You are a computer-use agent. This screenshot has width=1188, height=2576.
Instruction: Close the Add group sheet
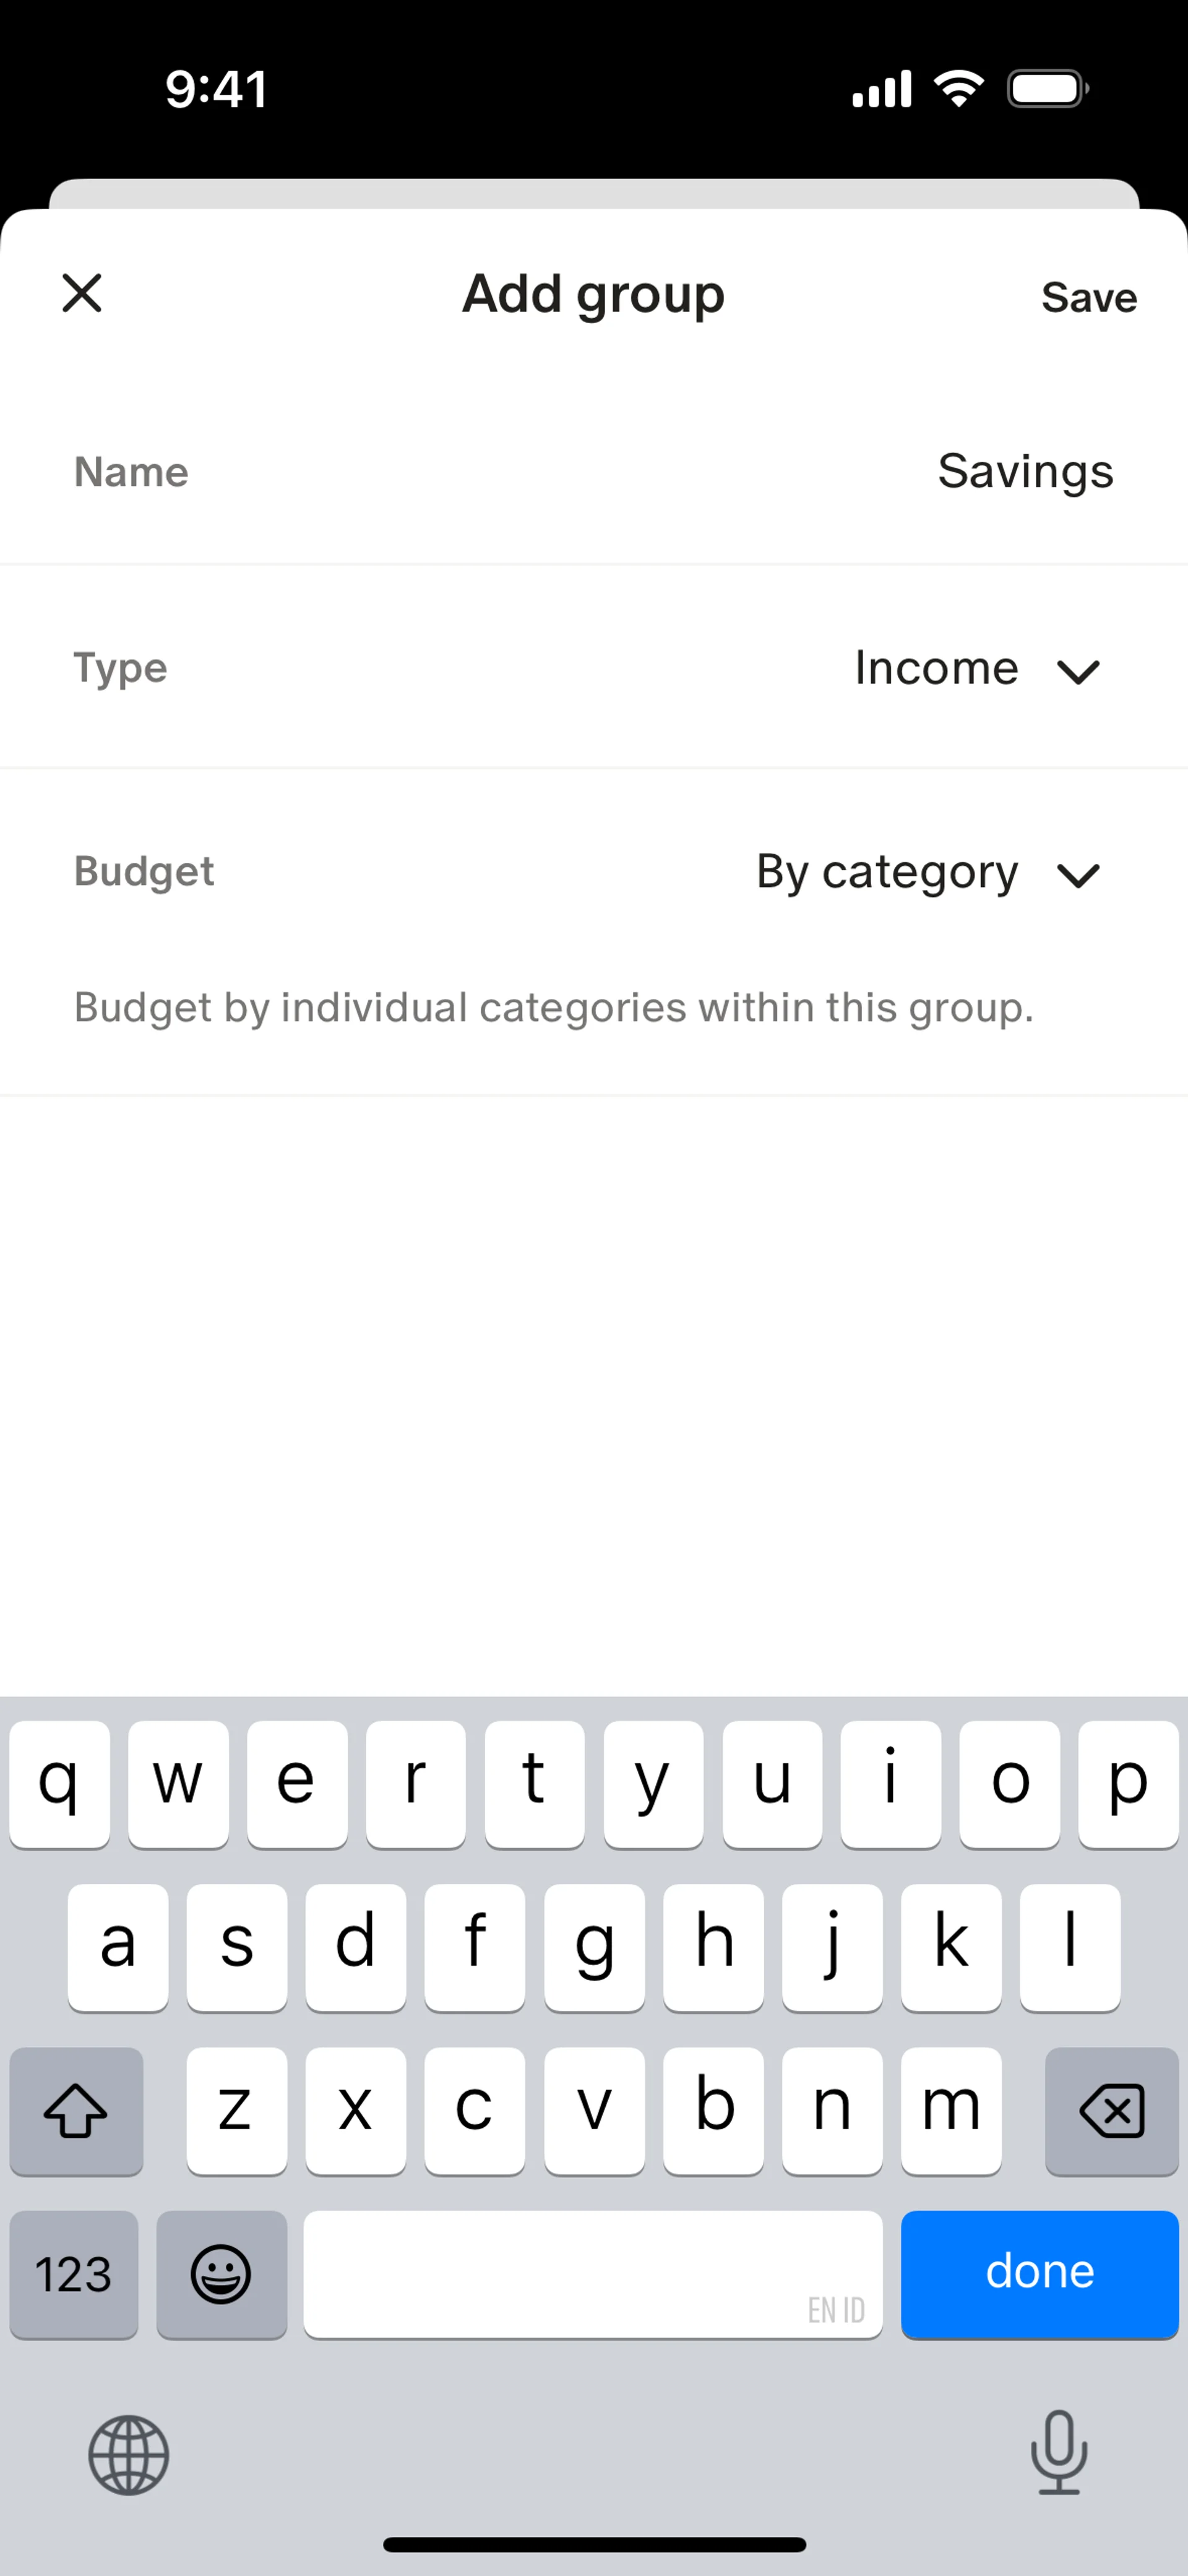coord(82,294)
